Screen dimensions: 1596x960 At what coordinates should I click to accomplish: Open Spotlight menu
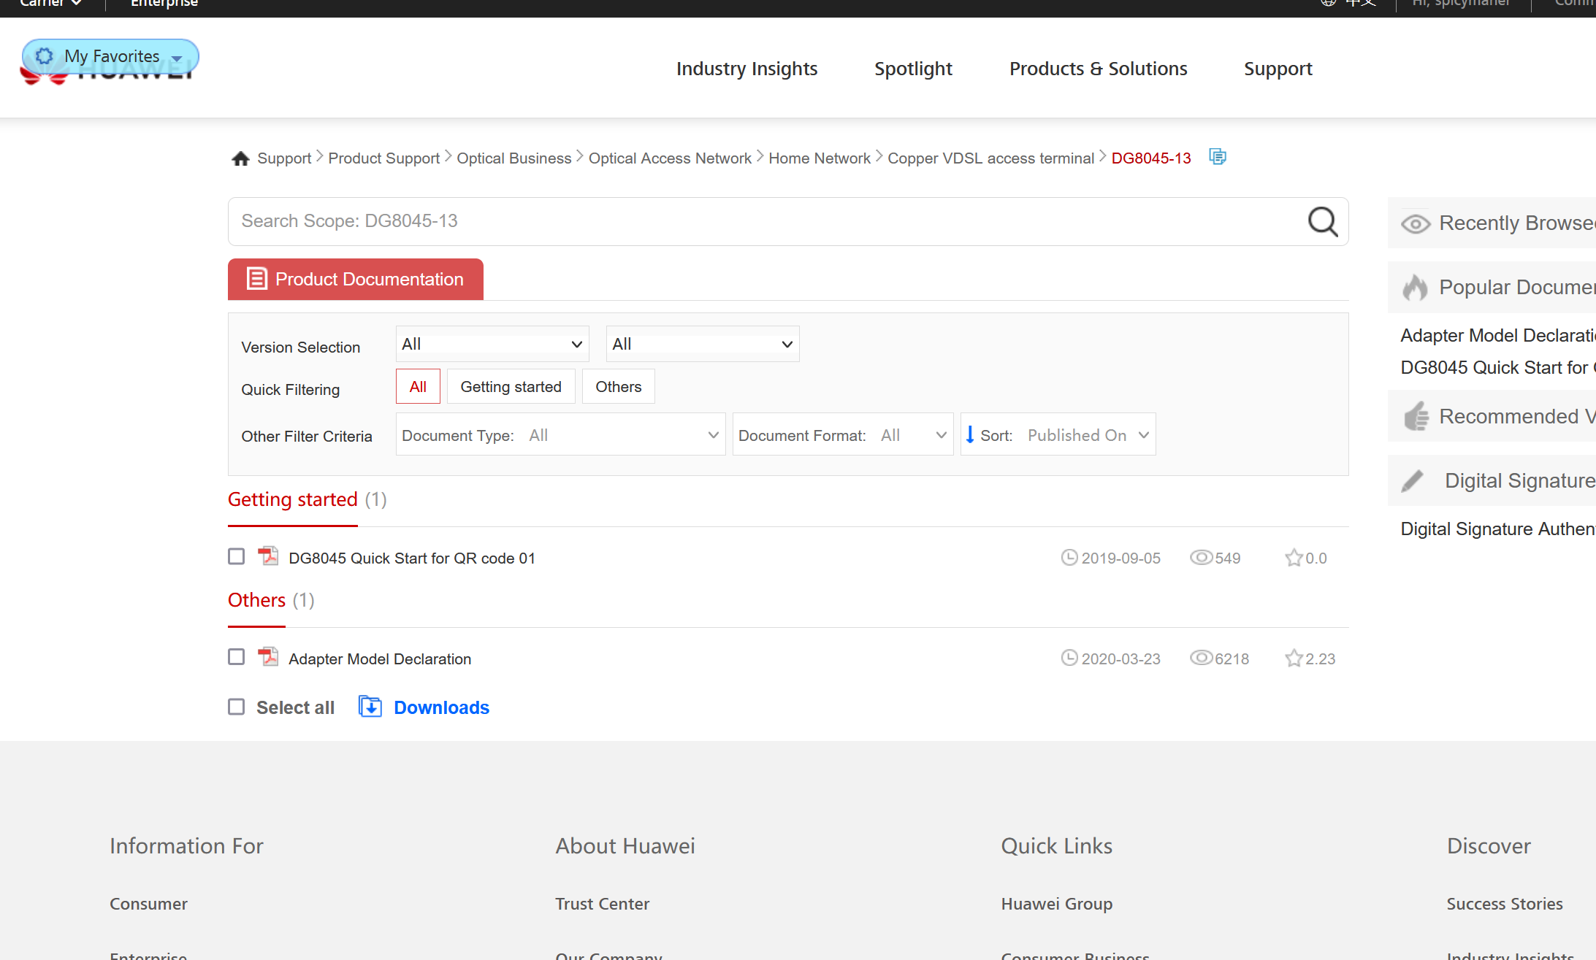click(x=913, y=69)
